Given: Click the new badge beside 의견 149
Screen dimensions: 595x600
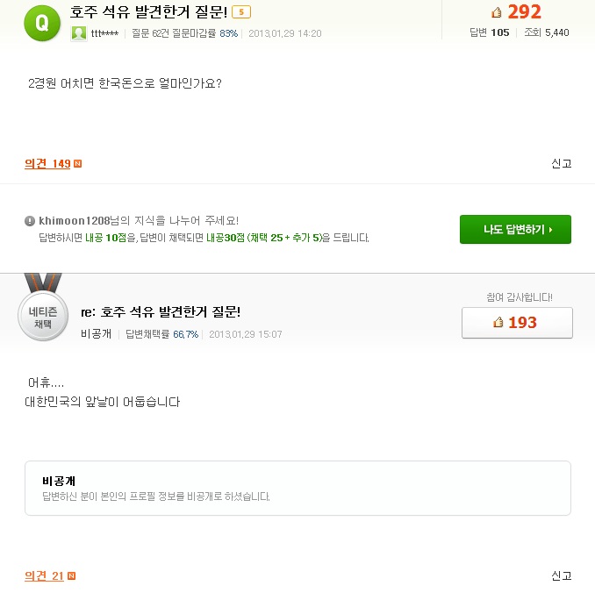Looking at the screenshot, I should click(77, 164).
